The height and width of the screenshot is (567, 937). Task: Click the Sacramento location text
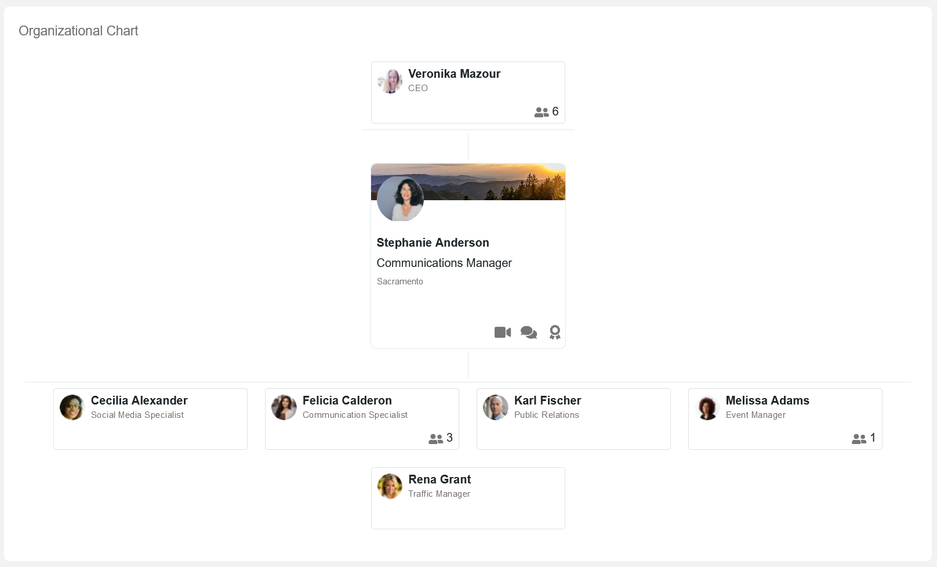[400, 281]
